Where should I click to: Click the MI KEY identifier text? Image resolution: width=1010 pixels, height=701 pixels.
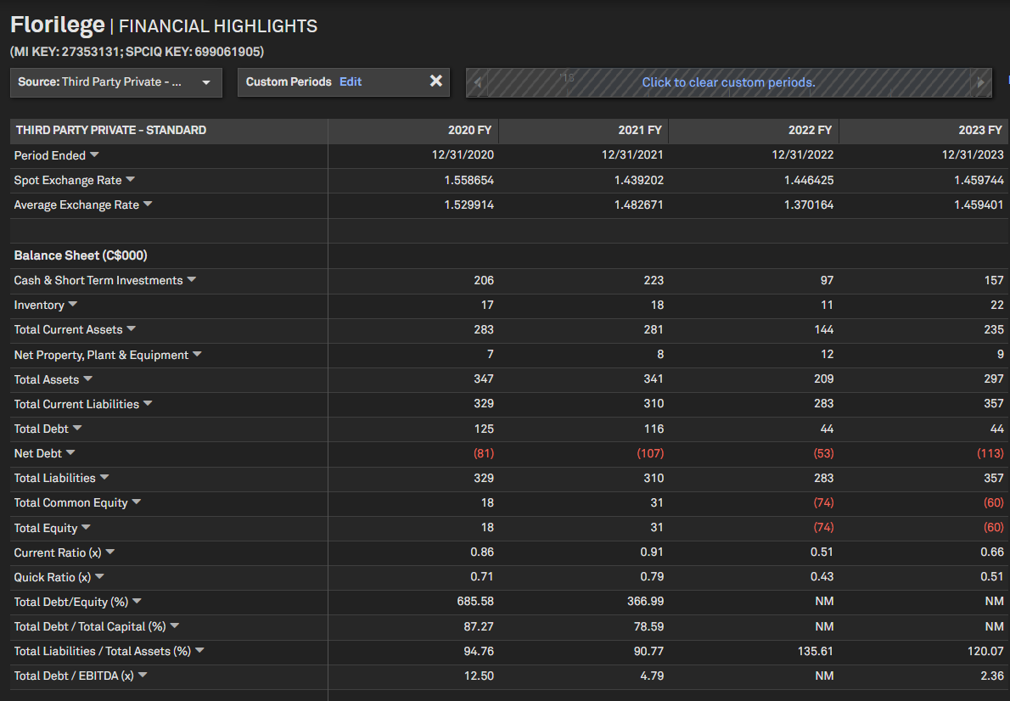click(137, 52)
